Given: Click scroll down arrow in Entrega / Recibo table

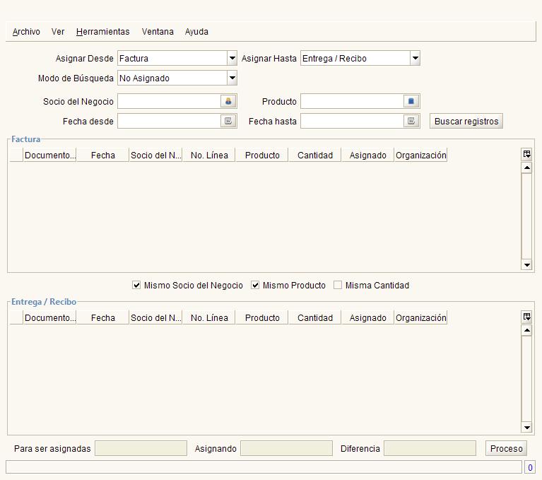Looking at the screenshot, I should [526, 428].
